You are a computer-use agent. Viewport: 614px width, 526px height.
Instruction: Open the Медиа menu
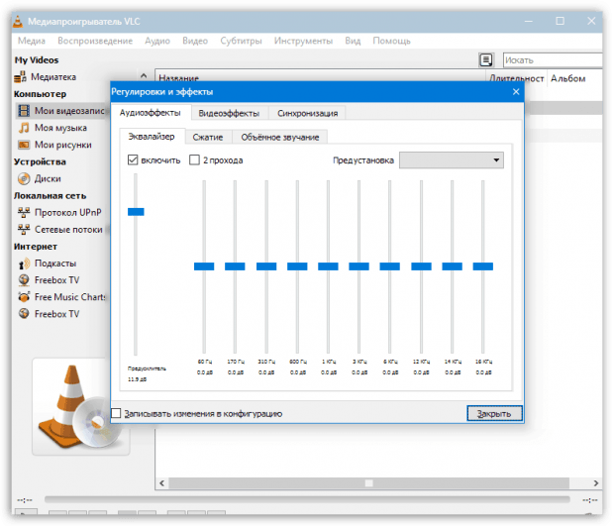[x=32, y=41]
